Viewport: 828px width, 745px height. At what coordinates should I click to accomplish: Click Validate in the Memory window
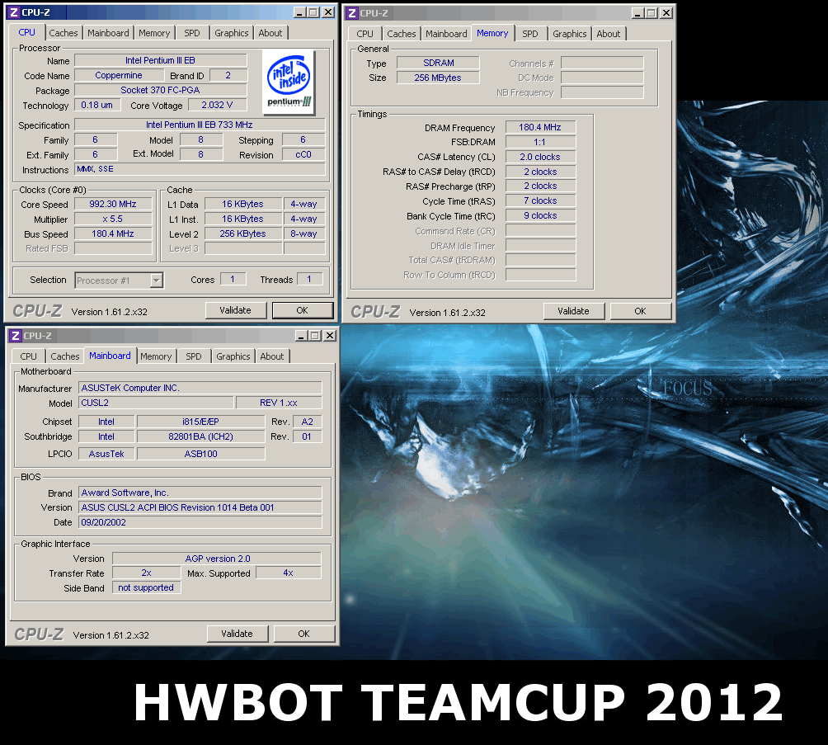(x=573, y=311)
